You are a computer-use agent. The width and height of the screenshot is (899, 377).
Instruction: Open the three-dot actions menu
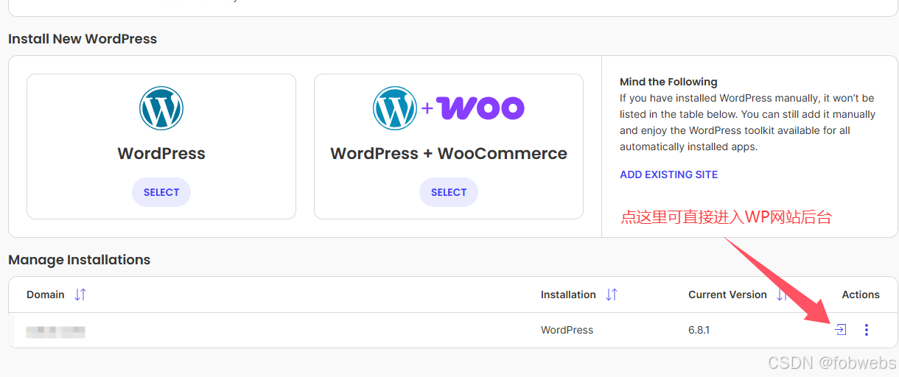[x=867, y=330]
